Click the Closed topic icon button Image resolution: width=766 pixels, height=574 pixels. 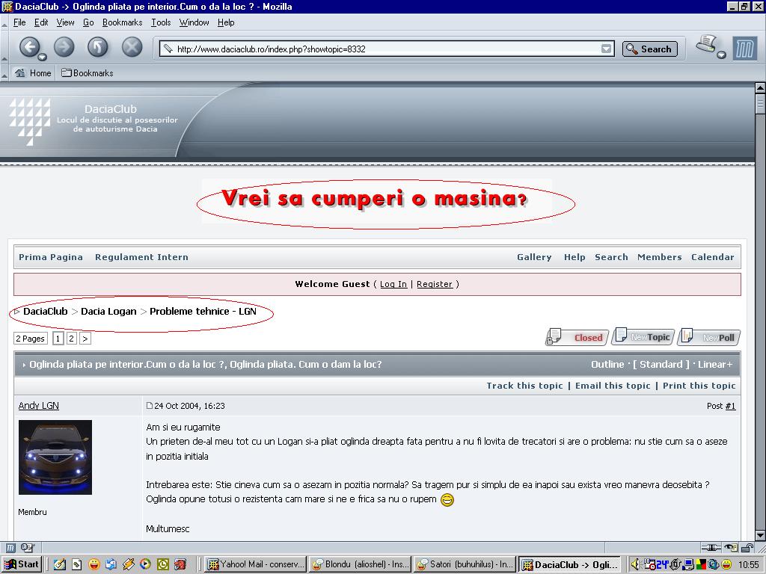pos(576,338)
